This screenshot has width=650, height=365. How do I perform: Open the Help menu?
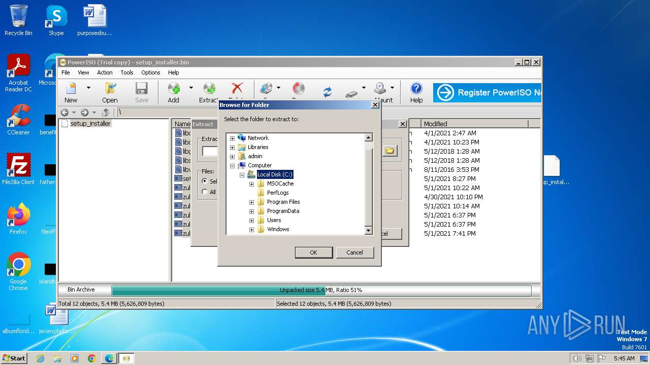[174, 72]
